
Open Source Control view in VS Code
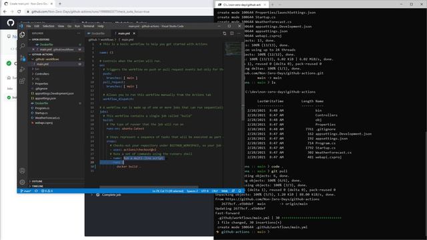[22, 58]
